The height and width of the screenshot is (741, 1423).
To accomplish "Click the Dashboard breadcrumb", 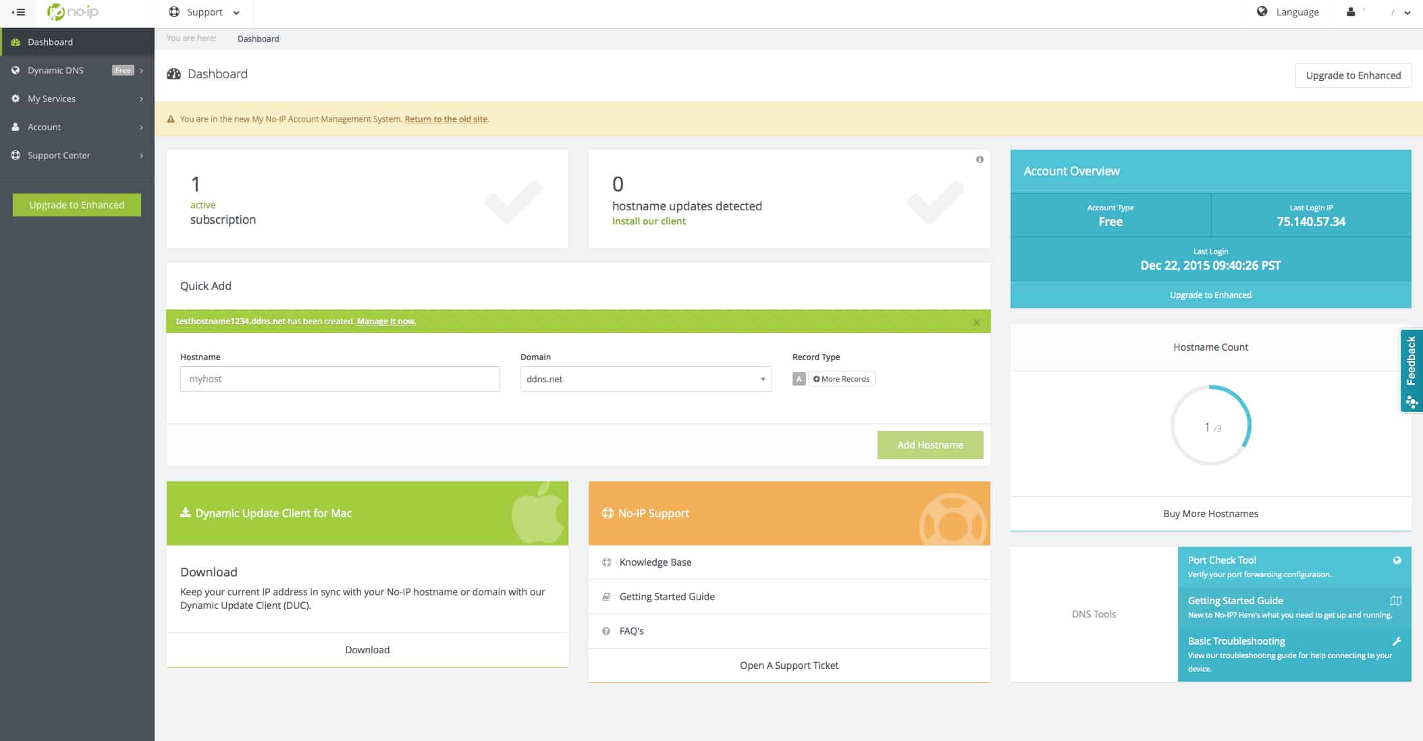I will [259, 38].
